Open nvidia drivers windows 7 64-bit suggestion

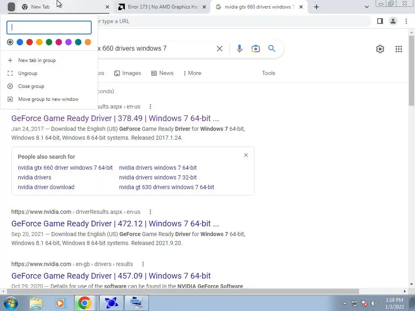[x=158, y=168]
